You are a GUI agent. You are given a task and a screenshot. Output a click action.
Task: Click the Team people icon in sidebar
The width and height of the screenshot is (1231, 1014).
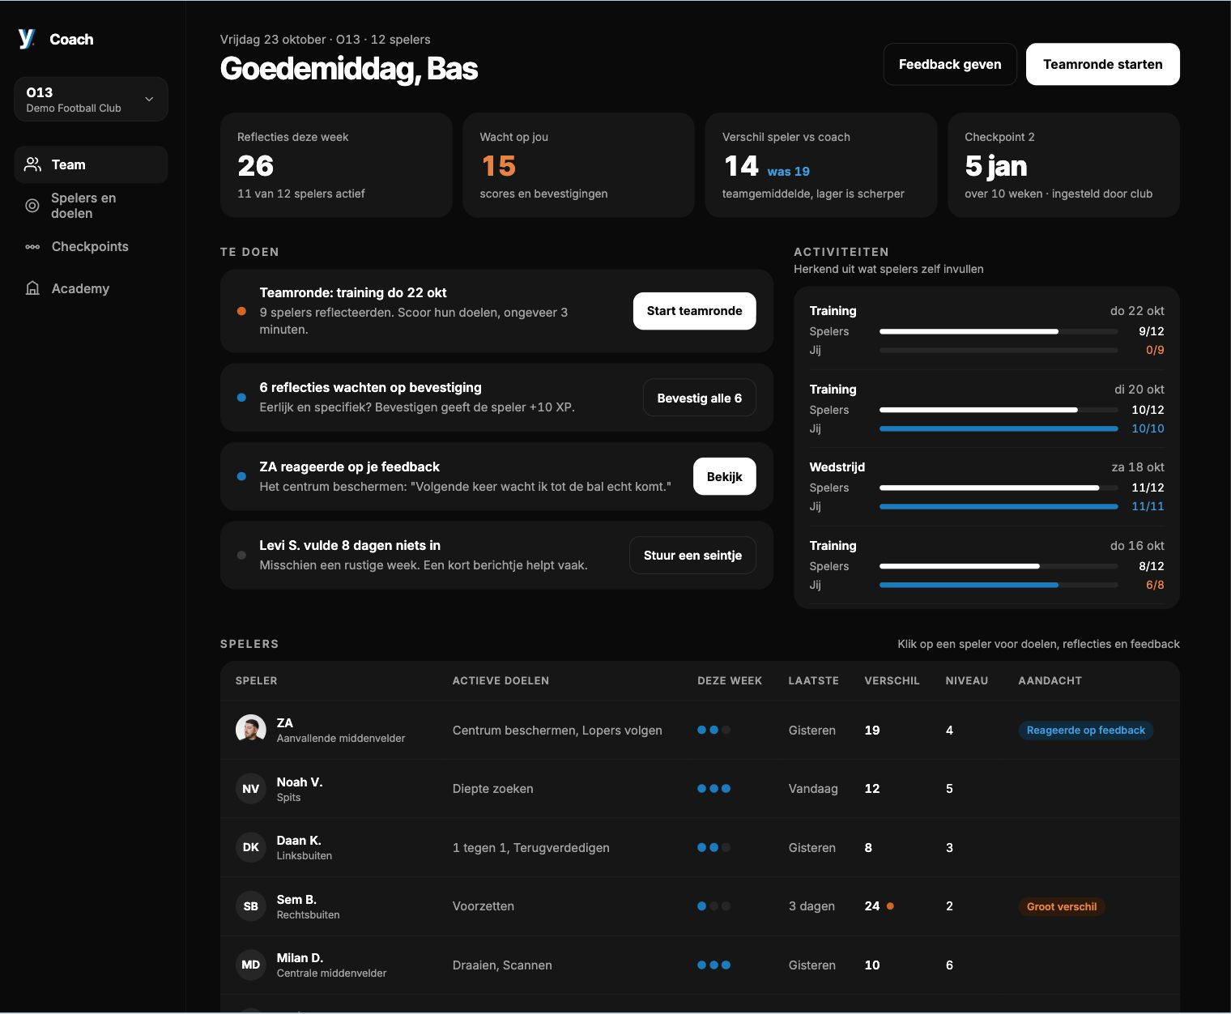pyautogui.click(x=32, y=164)
